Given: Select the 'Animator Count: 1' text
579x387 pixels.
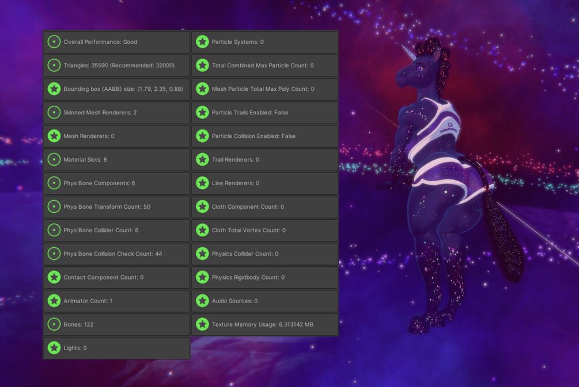Looking at the screenshot, I should [88, 301].
